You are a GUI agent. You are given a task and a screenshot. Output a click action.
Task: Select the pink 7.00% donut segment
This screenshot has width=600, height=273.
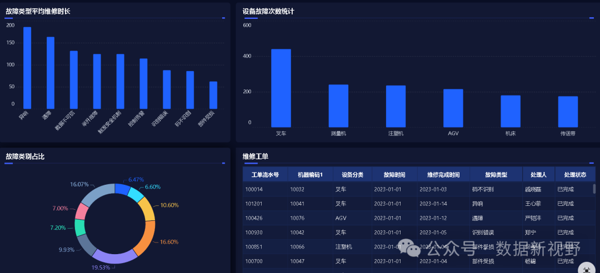(x=82, y=211)
